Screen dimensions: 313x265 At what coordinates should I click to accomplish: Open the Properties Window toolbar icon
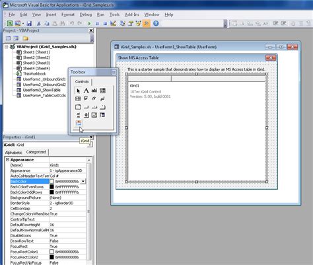pyautogui.click(x=131, y=23)
